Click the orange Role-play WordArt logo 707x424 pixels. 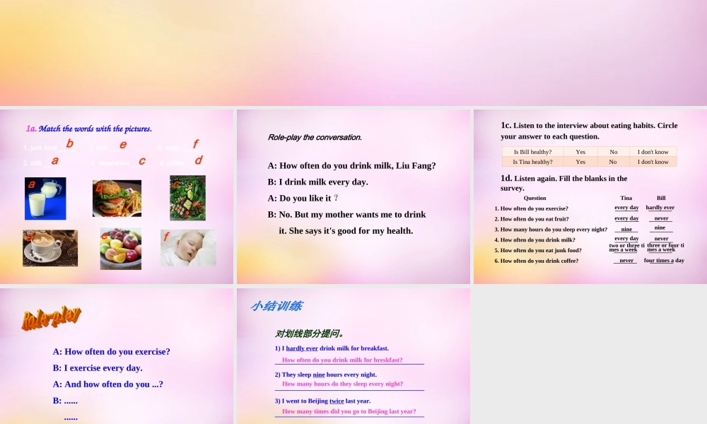click(x=51, y=318)
